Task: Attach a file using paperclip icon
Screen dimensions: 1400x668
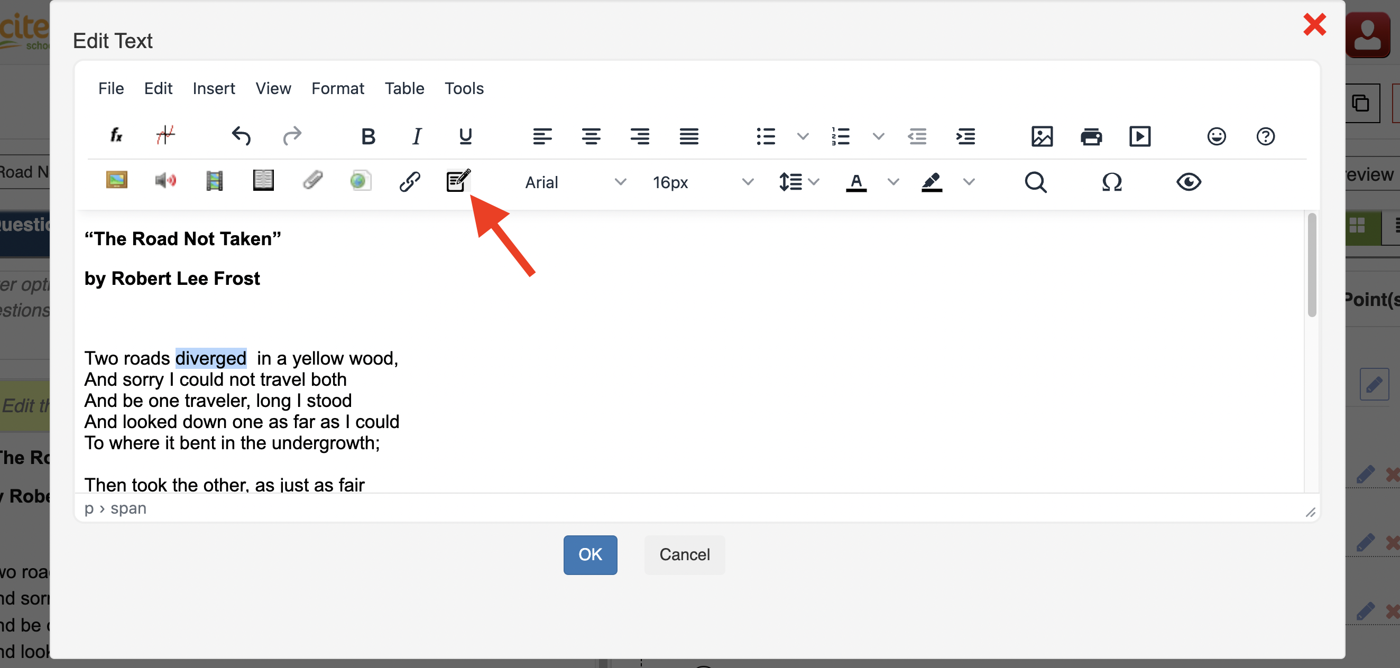Action: [x=312, y=181]
